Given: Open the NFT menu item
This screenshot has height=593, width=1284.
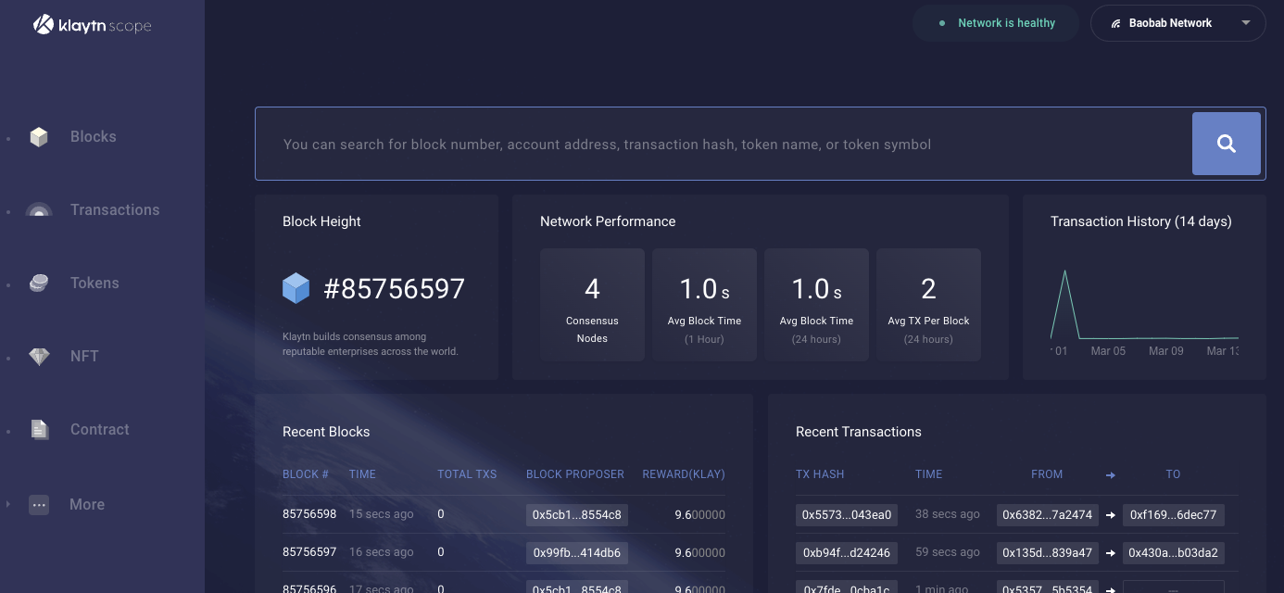Looking at the screenshot, I should [x=84, y=357].
